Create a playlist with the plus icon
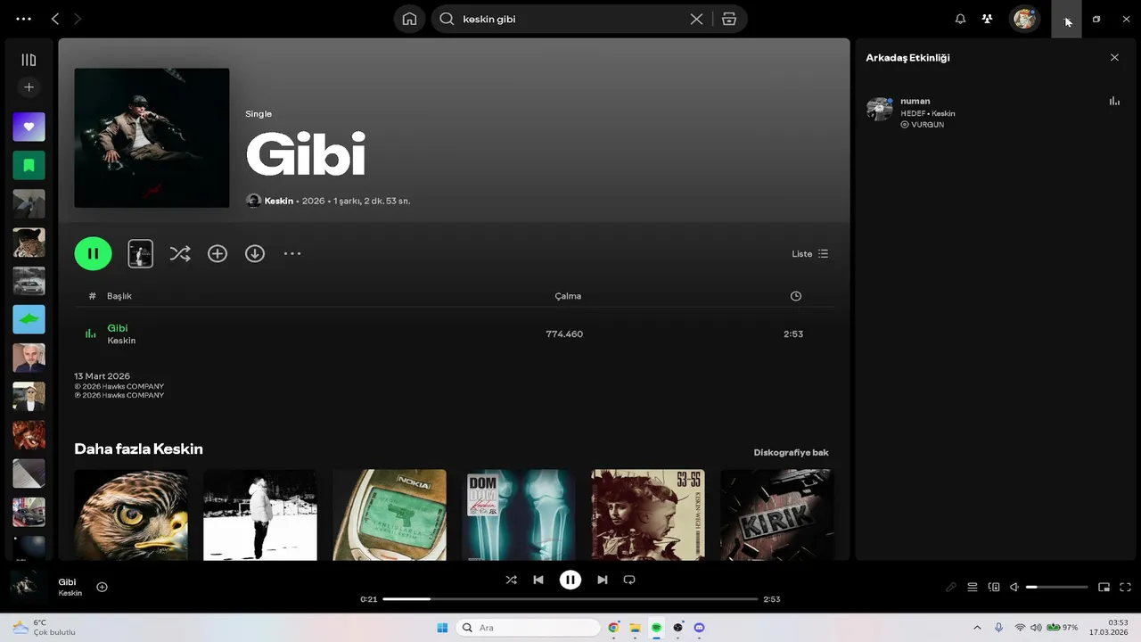 29,87
